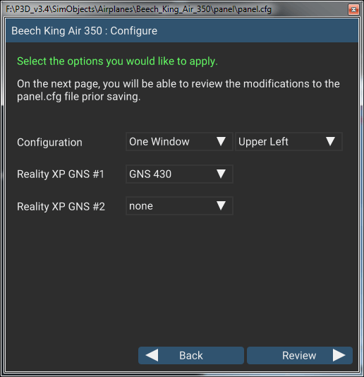Viewport: 364px width, 377px height.
Task: Open the none dropdown for GNS #2
Action: (x=179, y=206)
